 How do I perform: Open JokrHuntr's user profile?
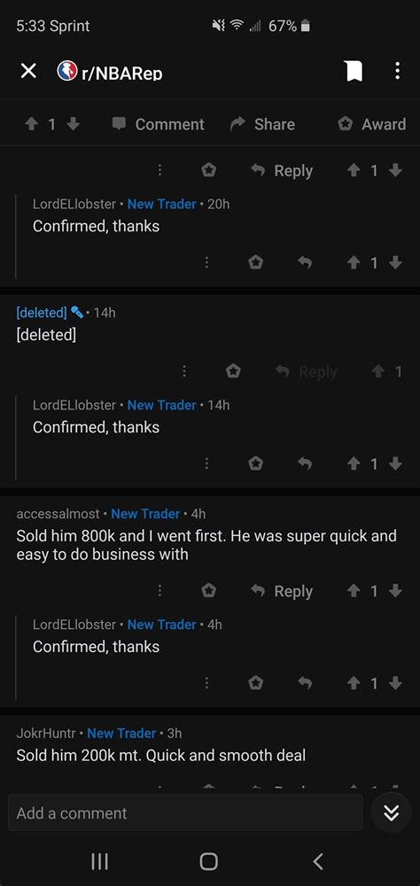[x=46, y=733]
